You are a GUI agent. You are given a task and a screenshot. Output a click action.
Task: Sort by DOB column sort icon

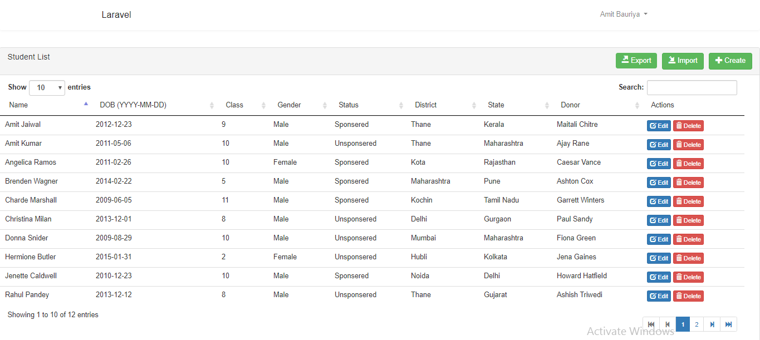212,105
